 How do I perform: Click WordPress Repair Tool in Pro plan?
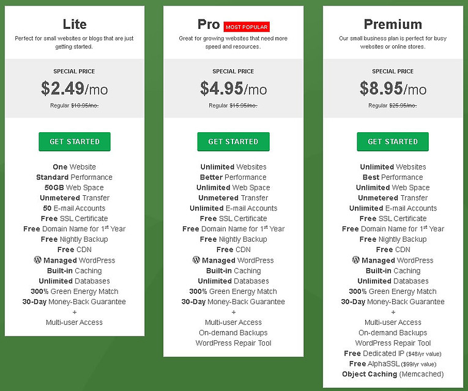click(234, 343)
